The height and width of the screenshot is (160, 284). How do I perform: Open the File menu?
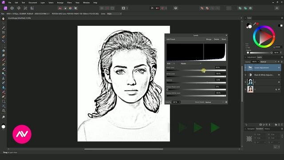pyautogui.click(x=10, y=3)
